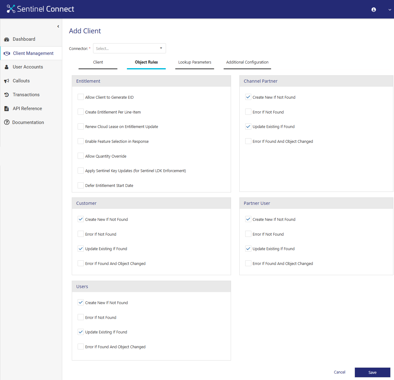The width and height of the screenshot is (394, 380).
Task: Check Defer Entitlement Start Date box
Action: coord(81,185)
